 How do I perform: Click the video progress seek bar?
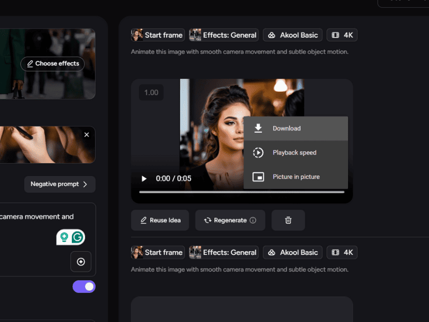point(241,192)
